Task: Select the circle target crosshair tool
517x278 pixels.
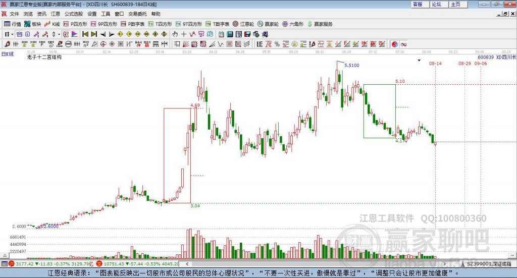Action: coord(103,44)
